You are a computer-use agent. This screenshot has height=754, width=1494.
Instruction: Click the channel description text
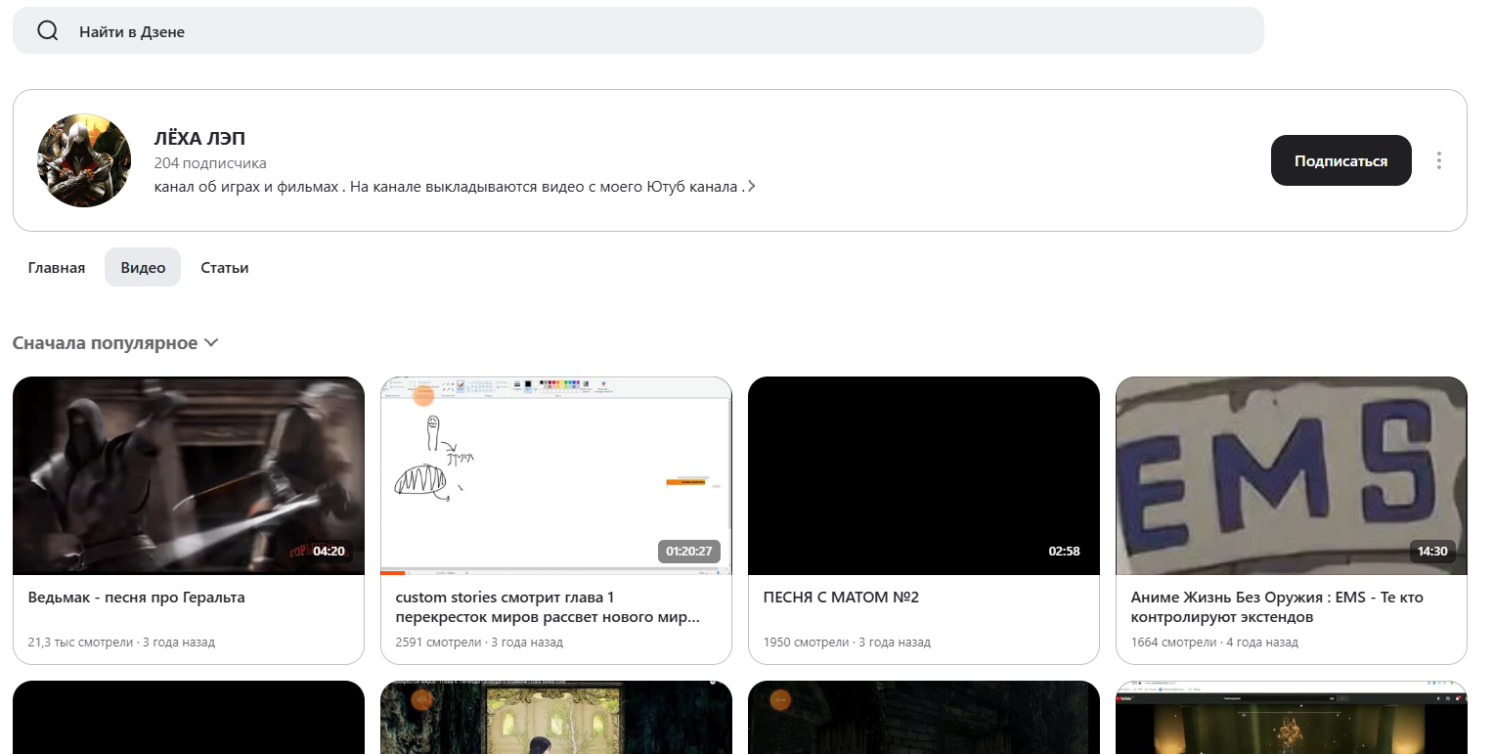[450, 187]
